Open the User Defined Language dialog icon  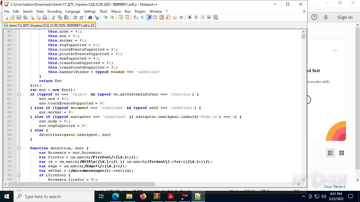coord(155,17)
